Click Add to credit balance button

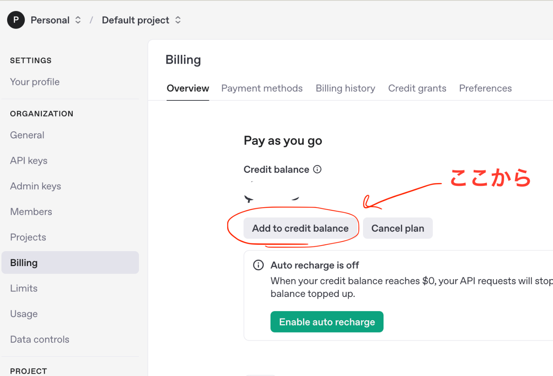(300, 228)
